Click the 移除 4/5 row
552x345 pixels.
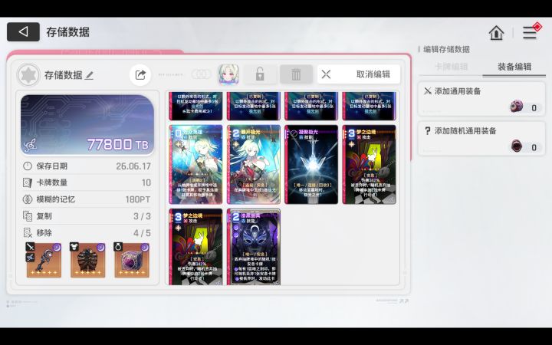tap(87, 233)
